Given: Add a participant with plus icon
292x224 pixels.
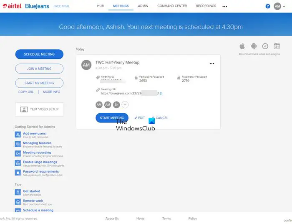Looking at the screenshot, I should click(x=125, y=104).
